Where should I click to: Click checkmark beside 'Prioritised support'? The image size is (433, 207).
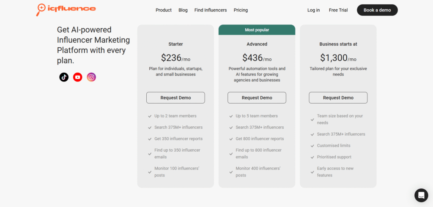click(312, 157)
